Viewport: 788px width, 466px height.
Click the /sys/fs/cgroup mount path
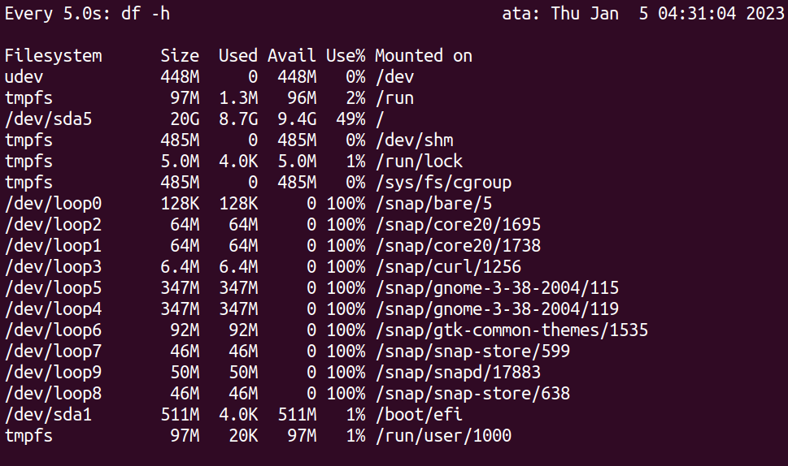click(x=443, y=182)
